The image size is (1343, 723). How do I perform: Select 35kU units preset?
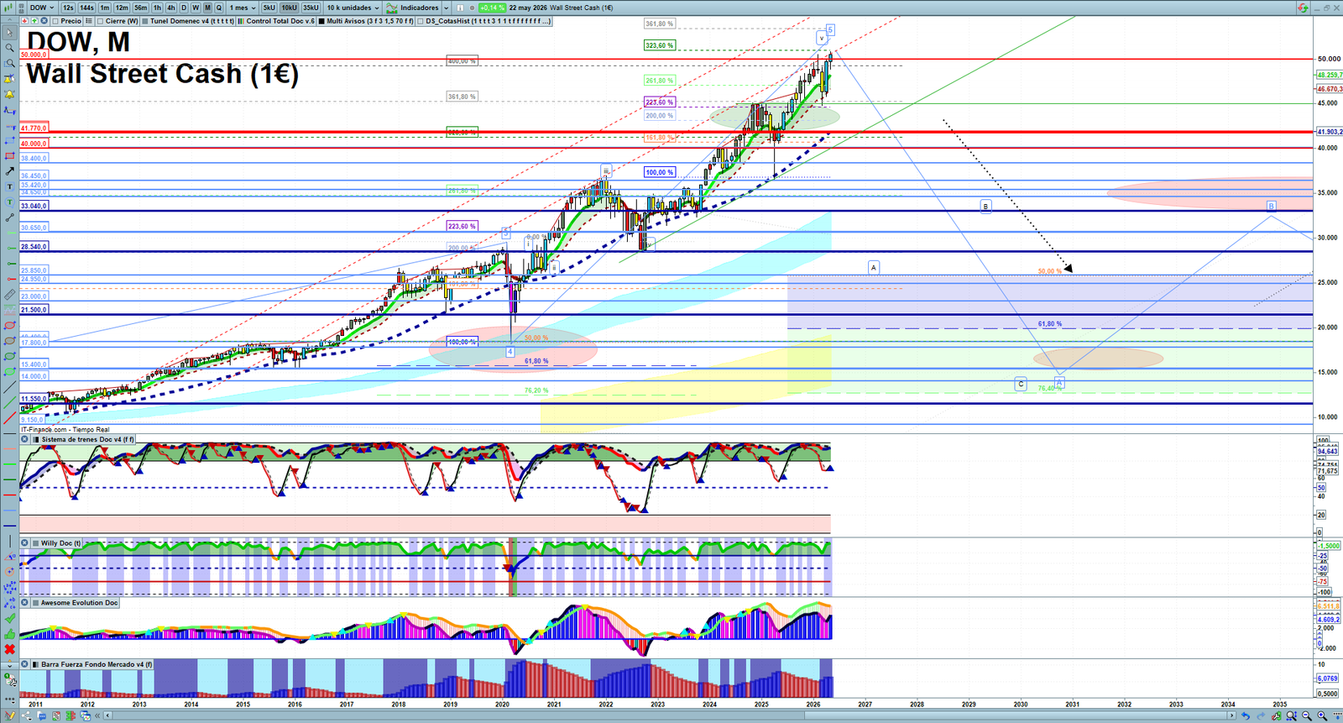click(311, 8)
